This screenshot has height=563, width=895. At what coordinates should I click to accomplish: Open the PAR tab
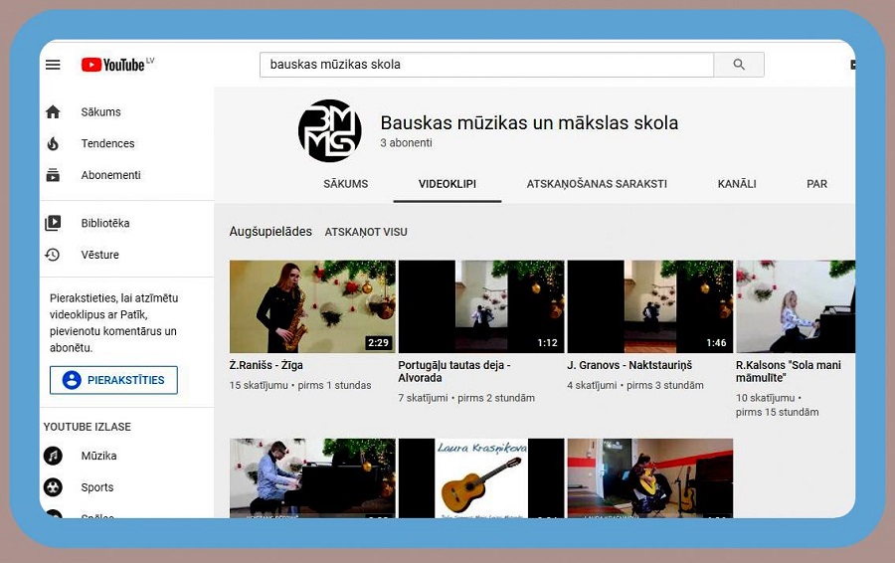point(816,184)
